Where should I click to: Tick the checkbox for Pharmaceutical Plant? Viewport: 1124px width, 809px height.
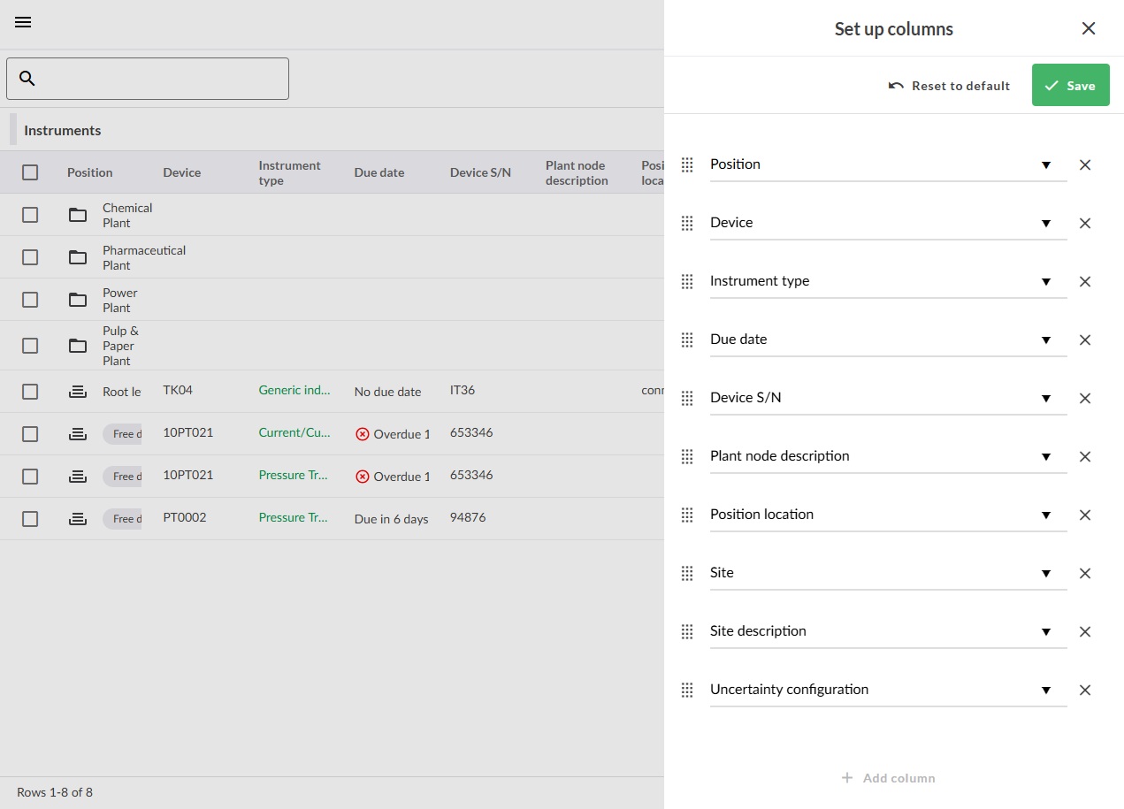click(31, 257)
